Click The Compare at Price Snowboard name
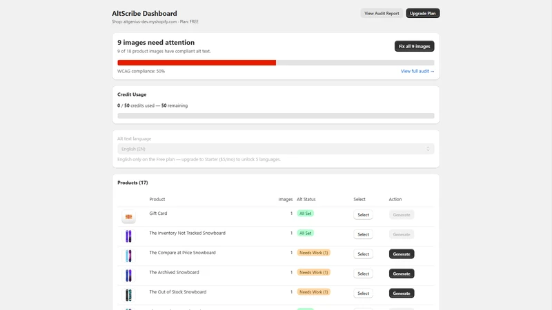 click(x=182, y=253)
